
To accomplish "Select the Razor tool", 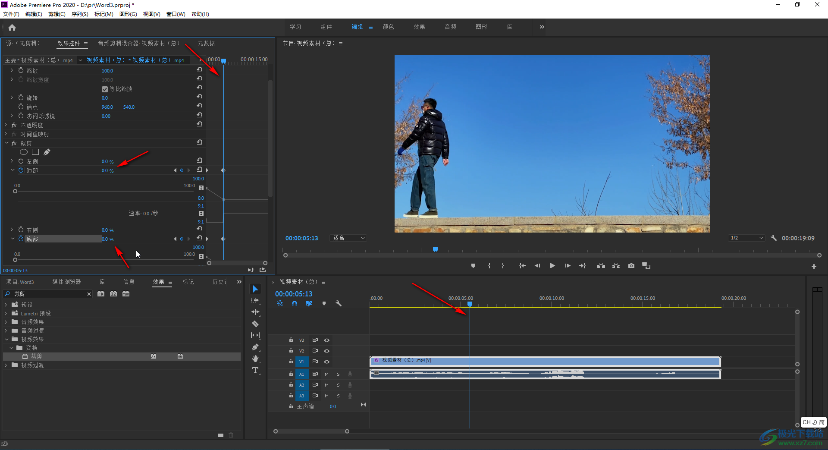I will 255,324.
